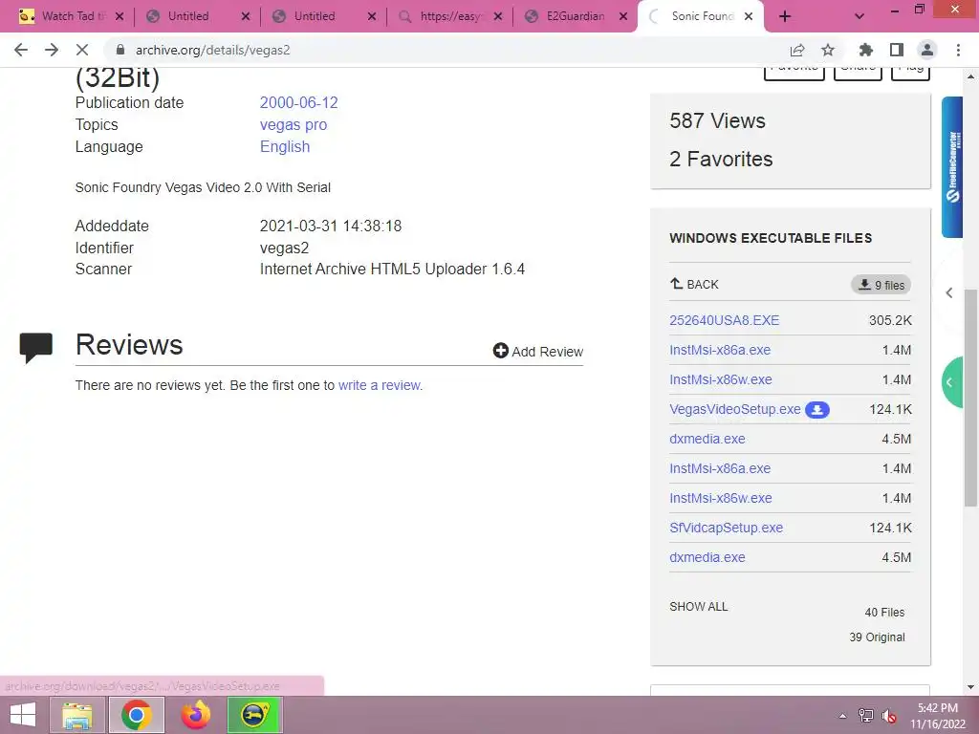Toggle Chrome side panel
This screenshot has height=734, width=979.
[897, 50]
